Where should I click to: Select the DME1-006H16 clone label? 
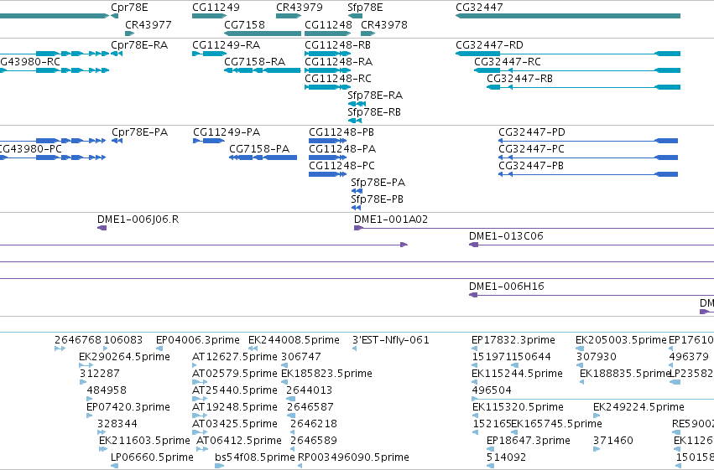click(x=507, y=287)
